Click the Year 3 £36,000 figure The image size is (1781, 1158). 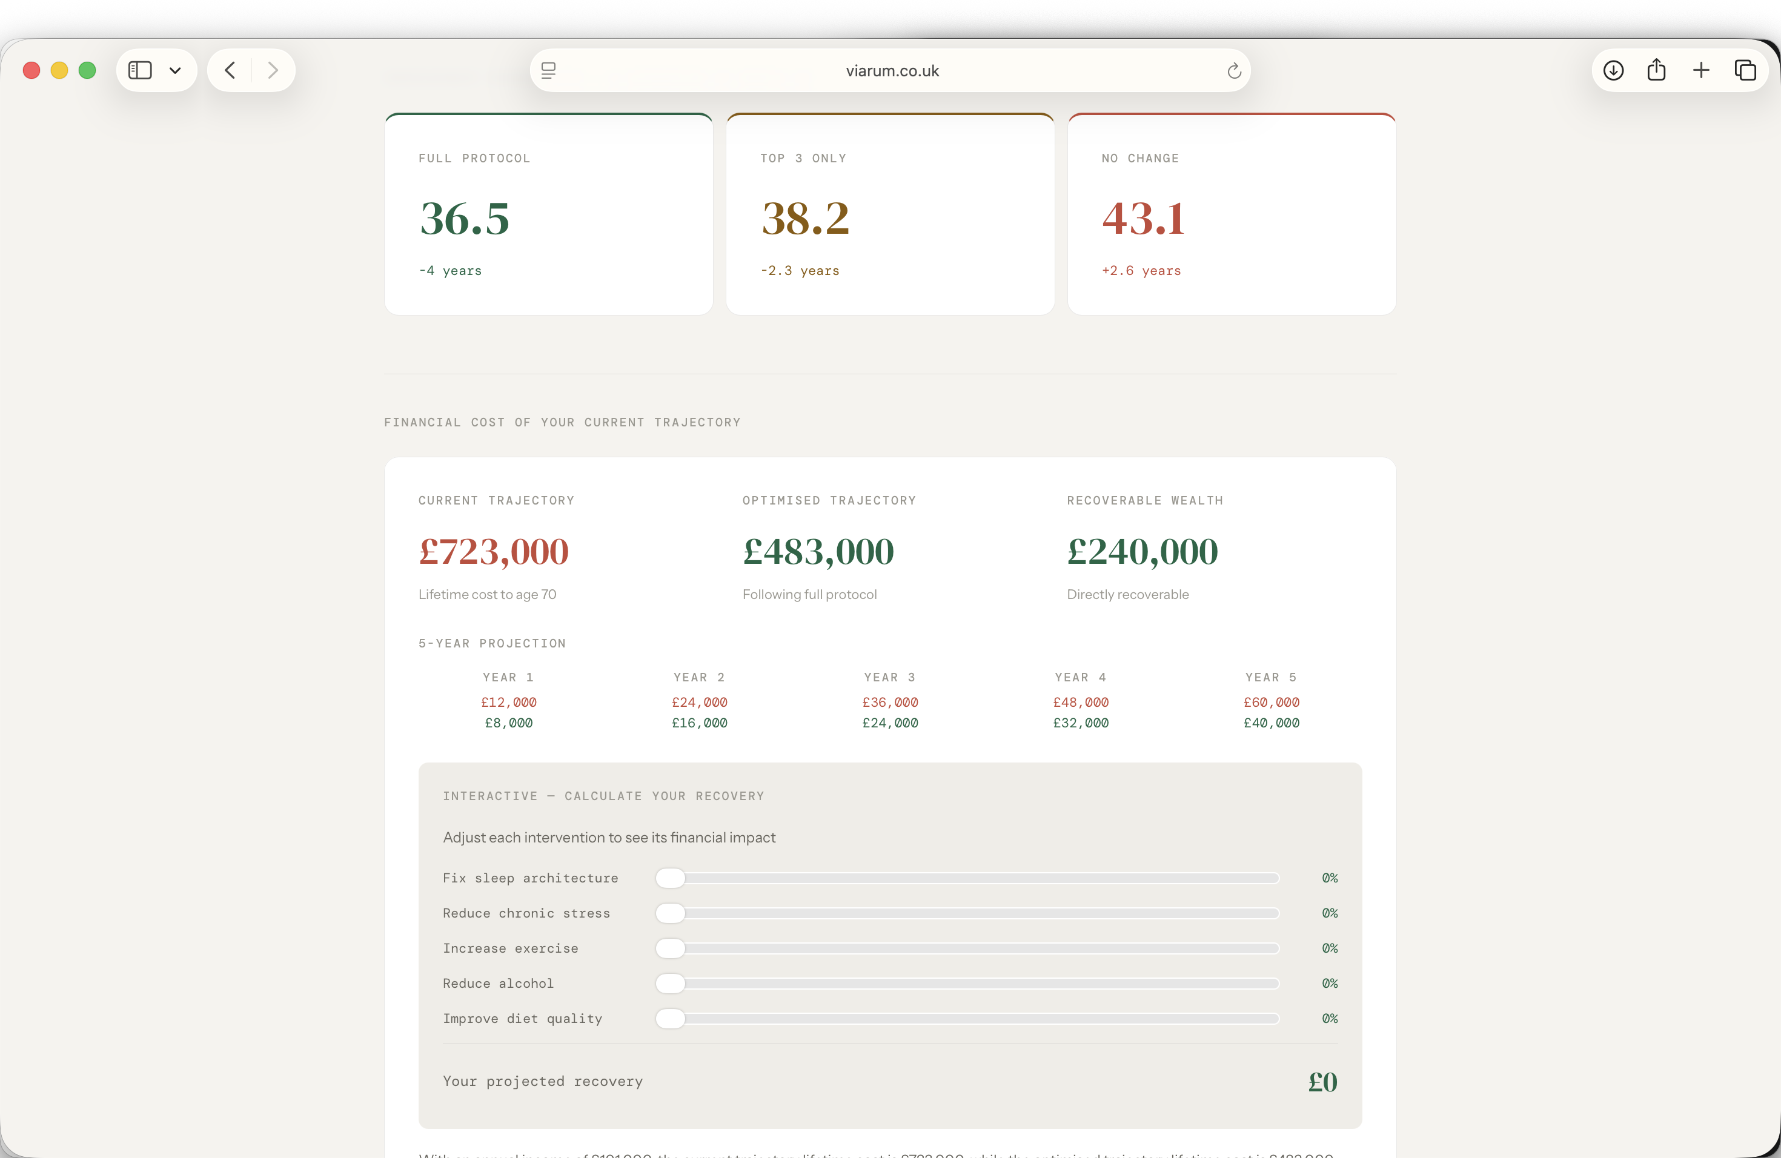coord(890,703)
